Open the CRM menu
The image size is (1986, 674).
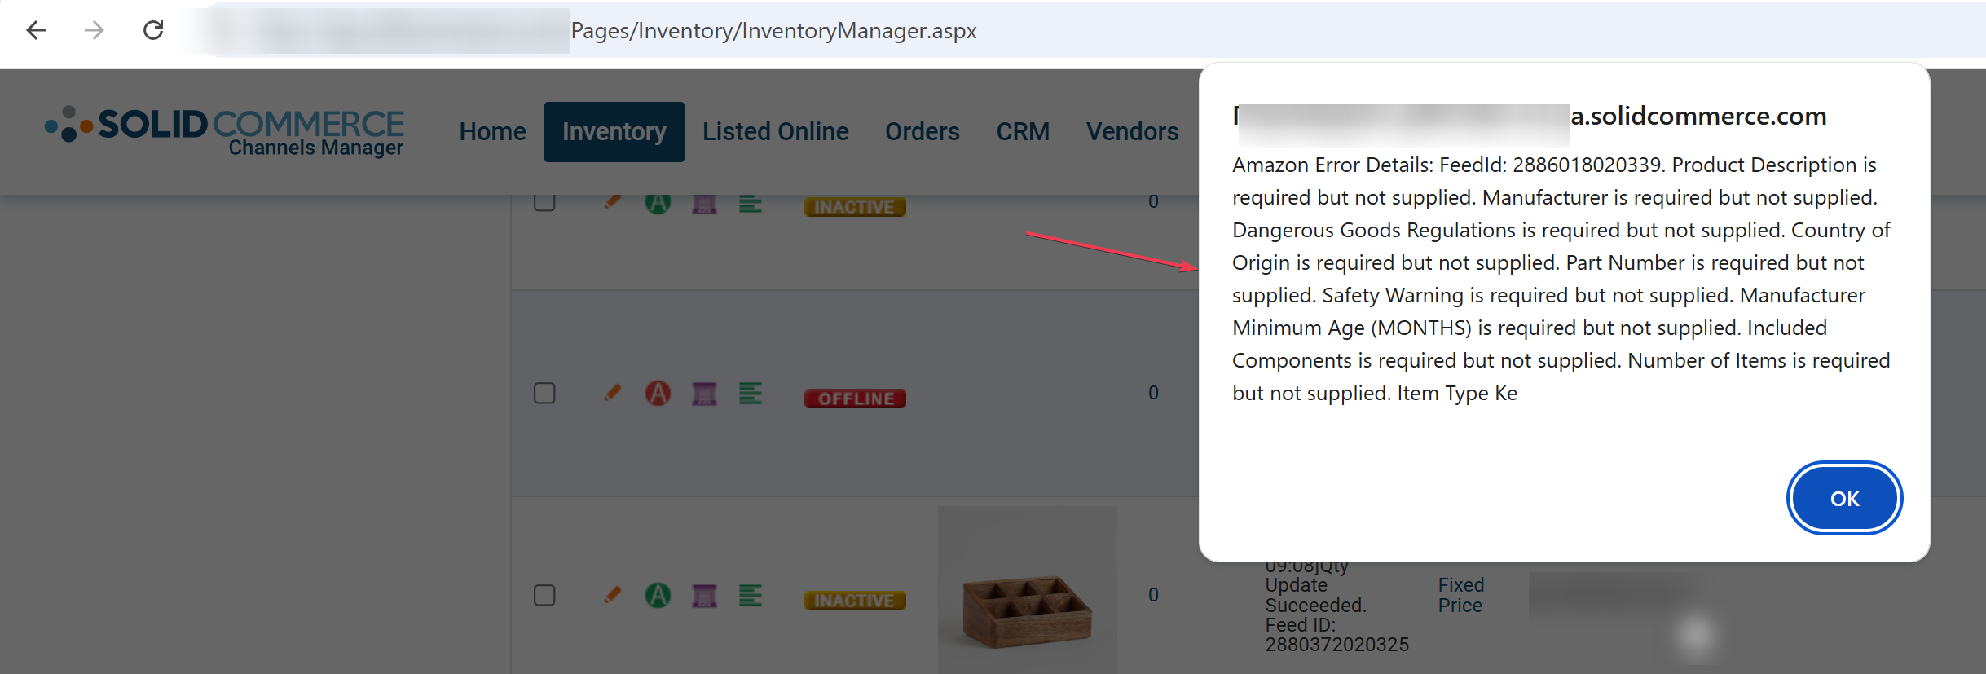pos(1023,131)
